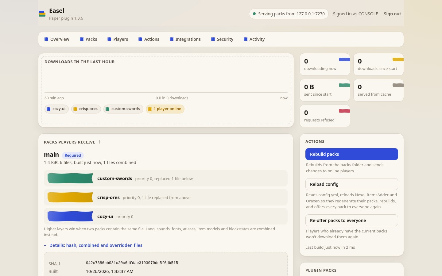
Task: Click the Sign out link
Action: point(392,14)
